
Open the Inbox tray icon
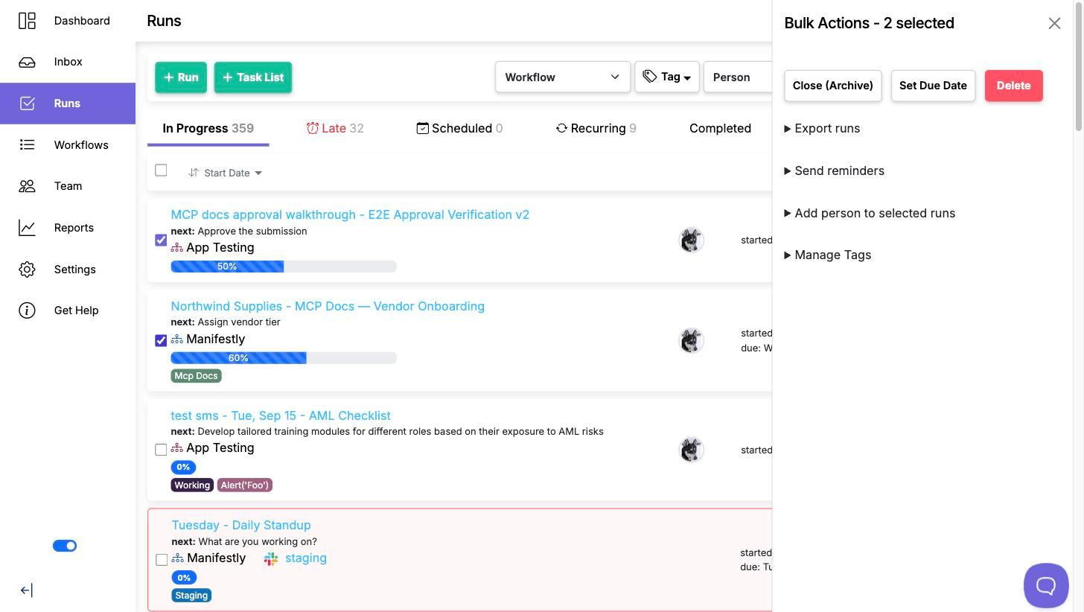tap(27, 62)
